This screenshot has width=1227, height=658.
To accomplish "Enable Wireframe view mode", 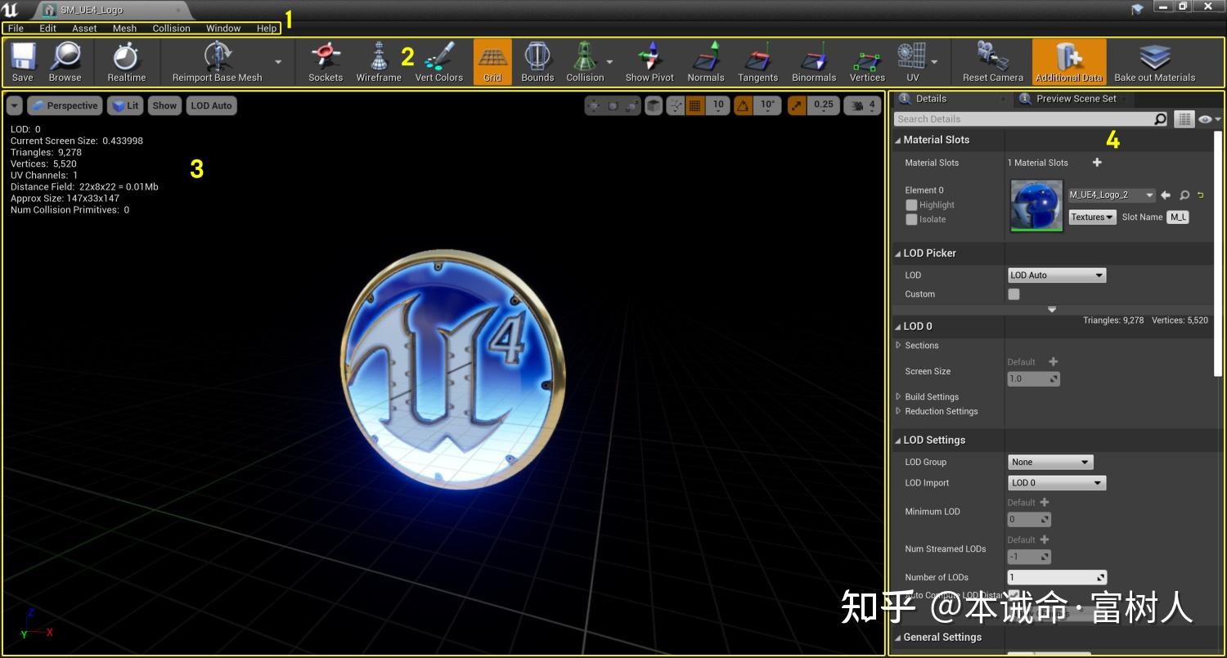I will click(379, 62).
